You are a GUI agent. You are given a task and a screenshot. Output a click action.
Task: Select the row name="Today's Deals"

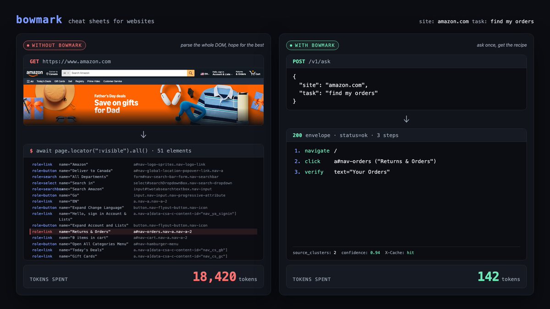pos(143,250)
